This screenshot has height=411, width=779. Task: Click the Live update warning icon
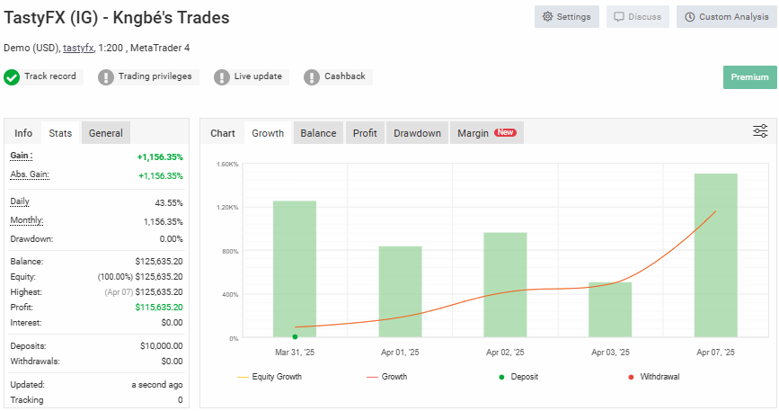[x=222, y=77]
